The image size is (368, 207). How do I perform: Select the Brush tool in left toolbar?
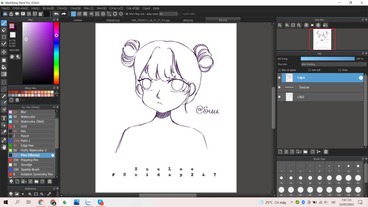4,23
